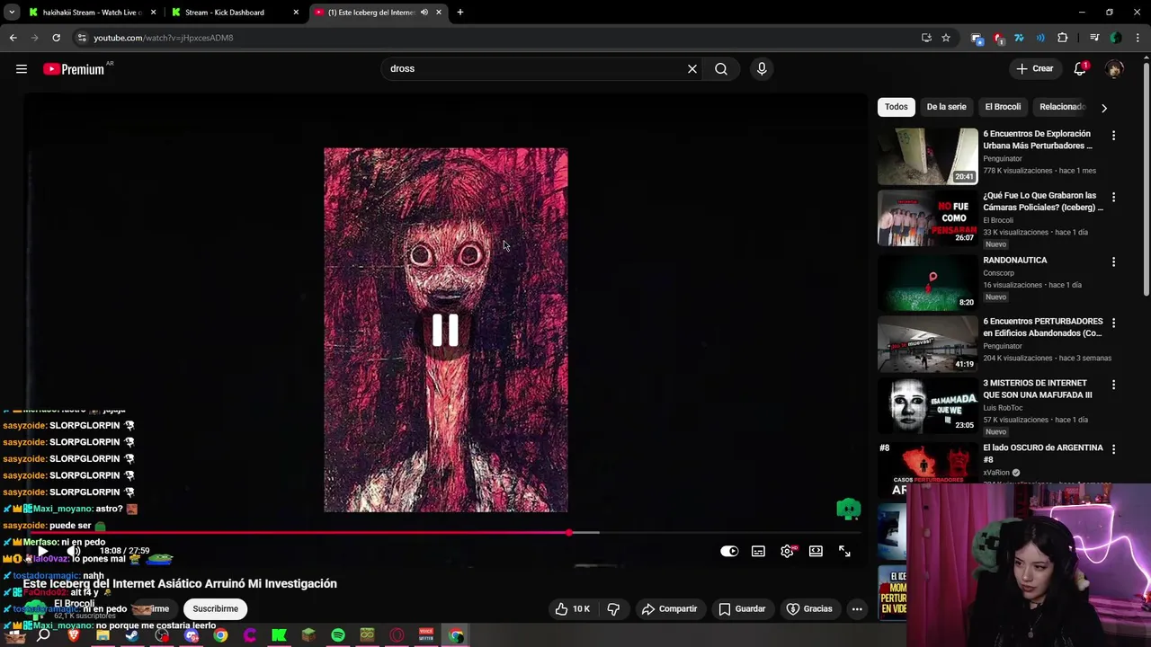Click the Crear button

pyautogui.click(x=1034, y=68)
